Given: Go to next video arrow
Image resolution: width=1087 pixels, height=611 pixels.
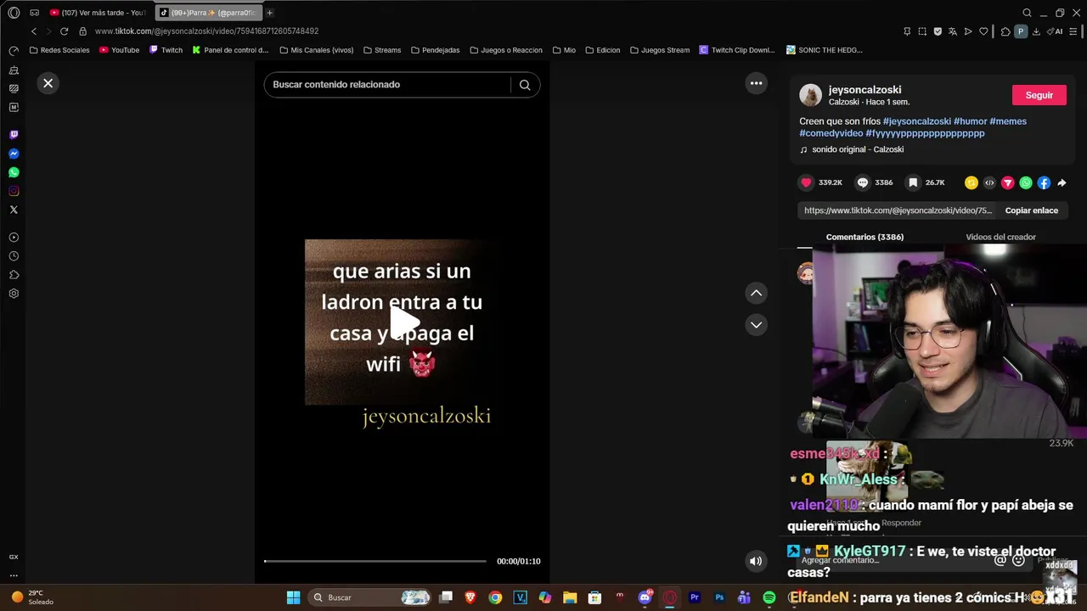Looking at the screenshot, I should 756,325.
